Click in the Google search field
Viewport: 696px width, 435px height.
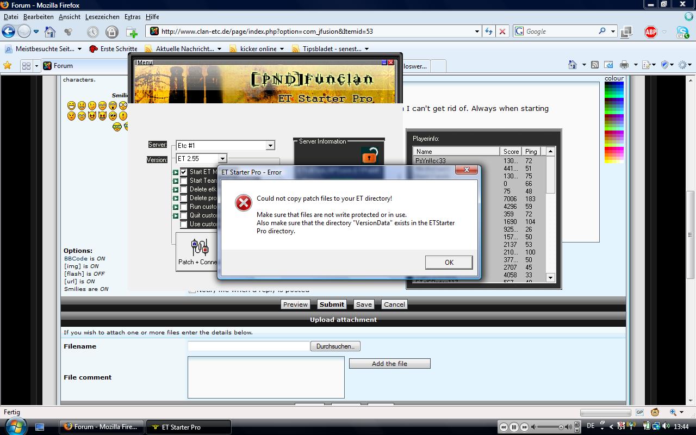click(560, 32)
